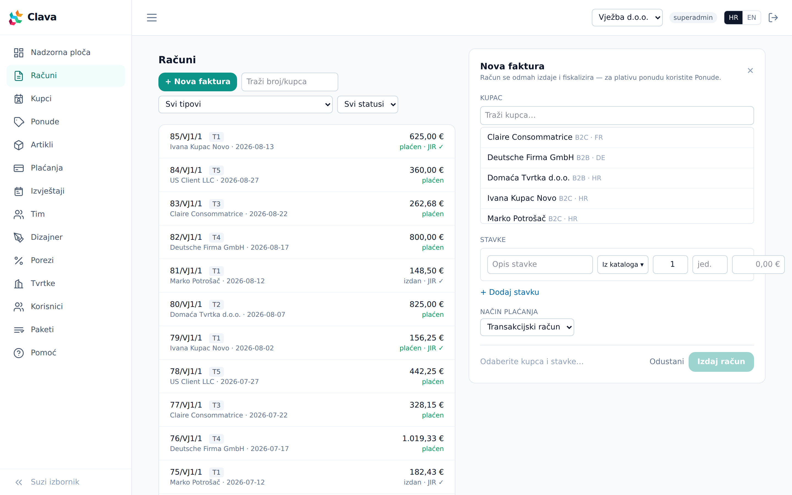
Task: Click the Korisnici users icon
Action: 19,306
